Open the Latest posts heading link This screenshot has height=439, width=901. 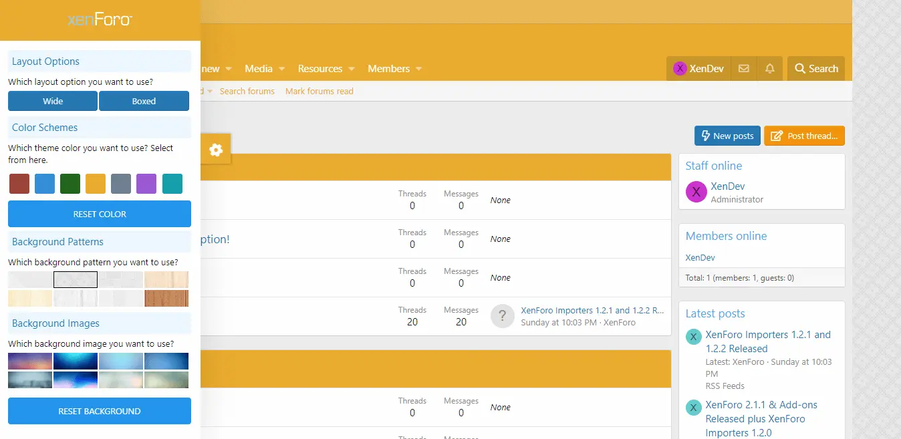point(715,313)
